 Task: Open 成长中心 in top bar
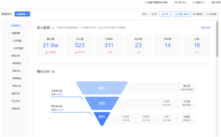182,3
